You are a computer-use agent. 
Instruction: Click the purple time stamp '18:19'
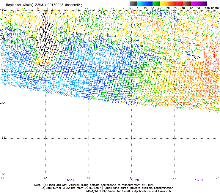pyautogui.click(x=70, y=180)
